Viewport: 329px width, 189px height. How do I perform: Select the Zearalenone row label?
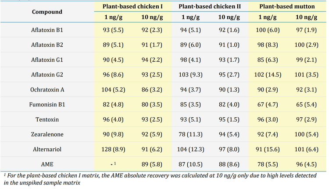click(x=47, y=134)
